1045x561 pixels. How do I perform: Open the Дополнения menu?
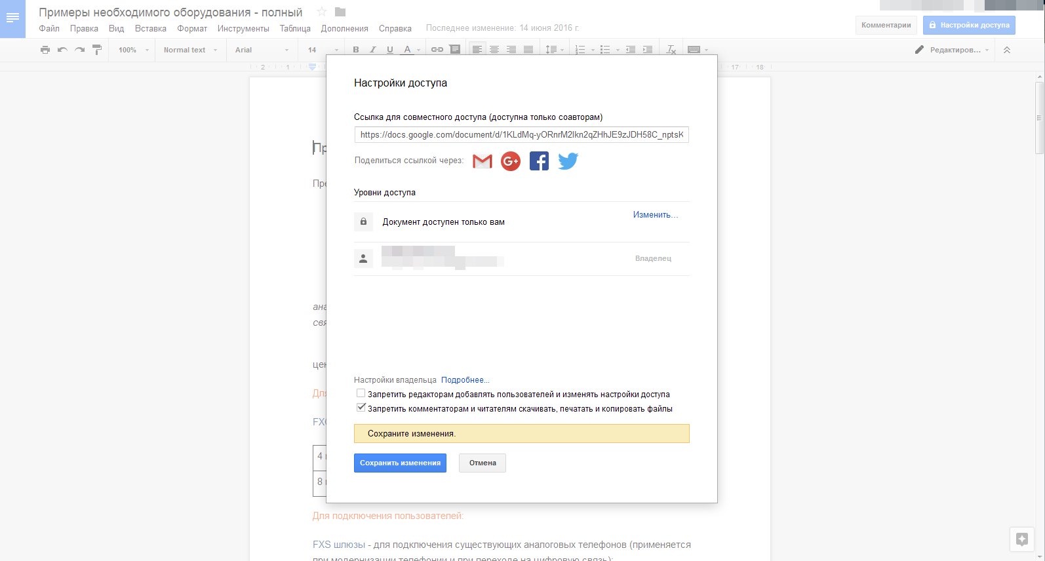[x=344, y=28]
